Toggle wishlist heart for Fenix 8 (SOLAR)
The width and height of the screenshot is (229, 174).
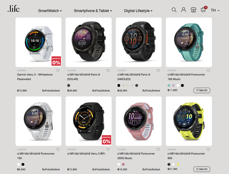point(108,71)
